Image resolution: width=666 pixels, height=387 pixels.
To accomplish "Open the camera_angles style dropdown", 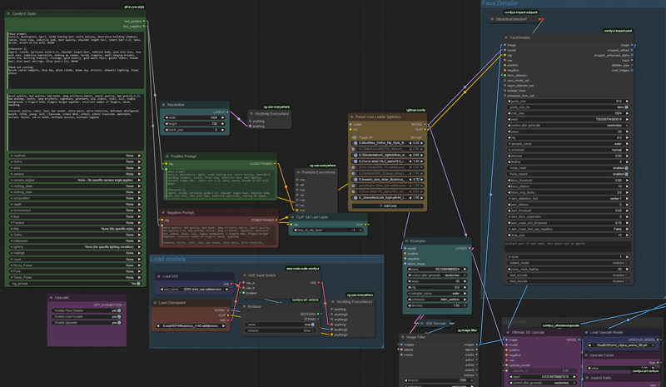I will [x=77, y=180].
